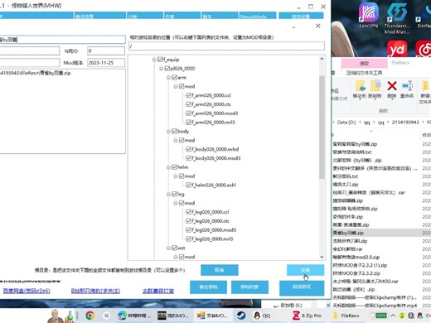Collapse the mod node under leg
The width and height of the screenshot is (431, 323).
[x=176, y=203]
